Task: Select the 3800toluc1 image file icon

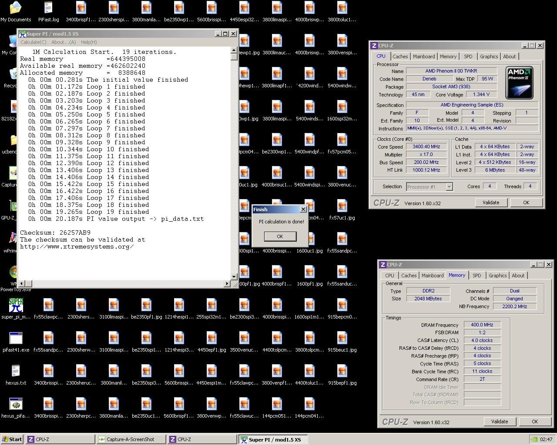Action: click(x=342, y=8)
